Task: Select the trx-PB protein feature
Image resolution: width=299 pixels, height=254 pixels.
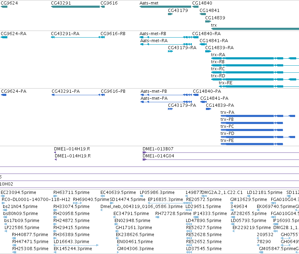Action: [x=252, y=123]
